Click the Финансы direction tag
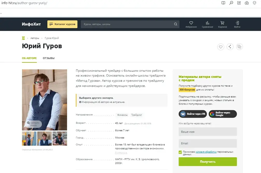This screenshot has width=261, height=173. click(x=122, y=115)
